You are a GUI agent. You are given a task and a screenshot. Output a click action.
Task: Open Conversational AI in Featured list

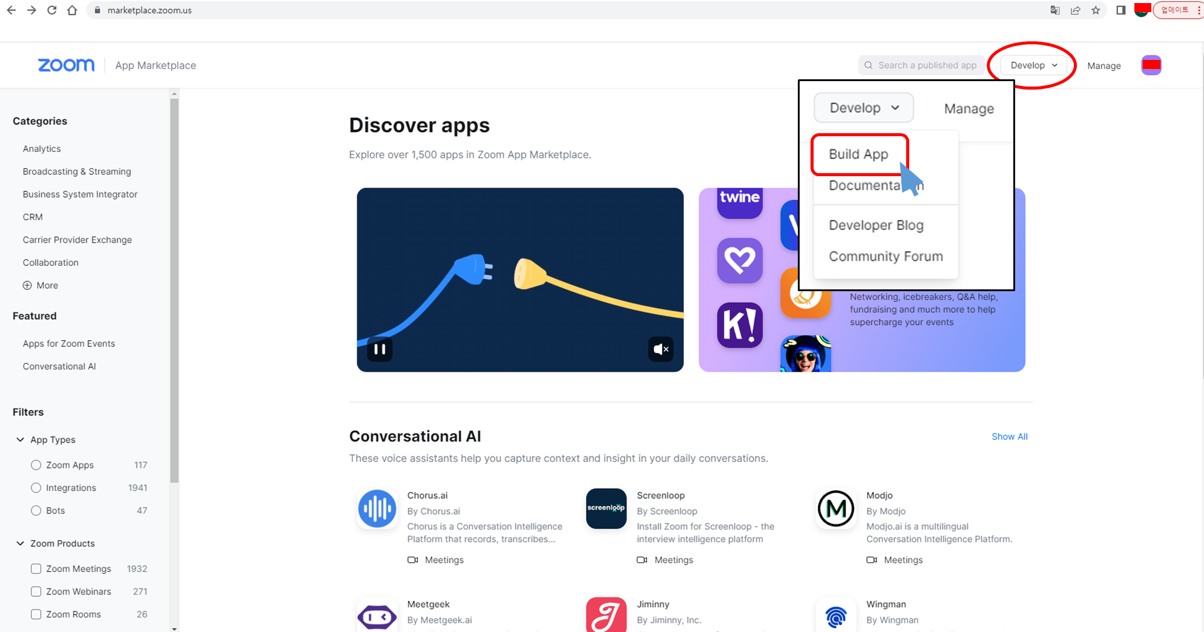[59, 367]
